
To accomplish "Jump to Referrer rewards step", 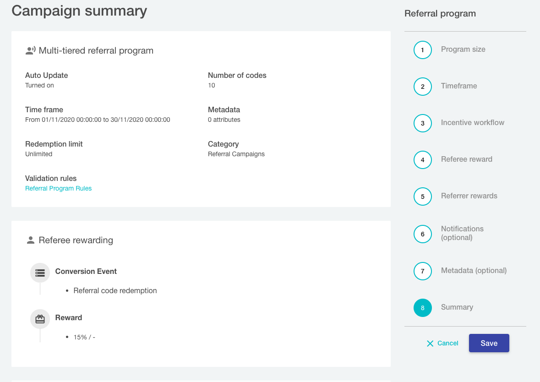I will pos(469,196).
